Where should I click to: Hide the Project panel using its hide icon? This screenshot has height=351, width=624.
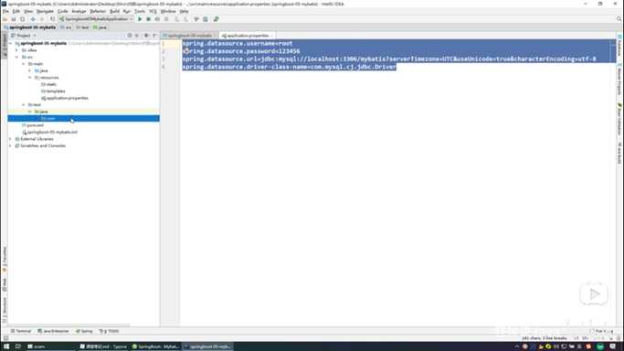click(154, 36)
